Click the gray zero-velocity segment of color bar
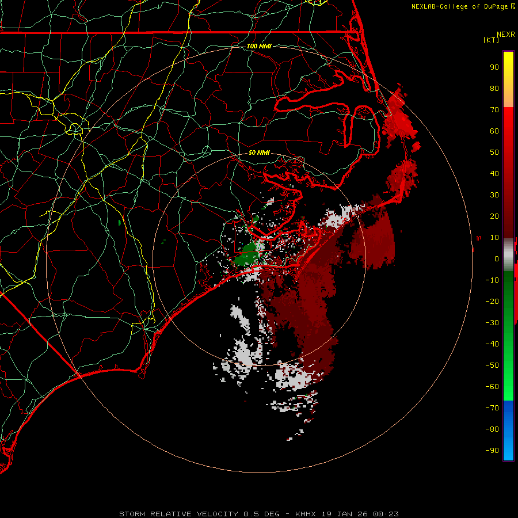 click(508, 255)
